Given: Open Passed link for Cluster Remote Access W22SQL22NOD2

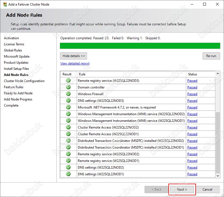Looking at the screenshot, I should (x=192, y=127).
